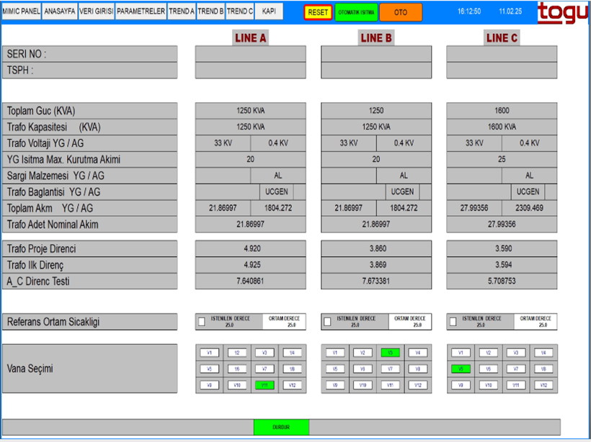
Task: Click the Line A SERI NO field
Action: coord(250,54)
